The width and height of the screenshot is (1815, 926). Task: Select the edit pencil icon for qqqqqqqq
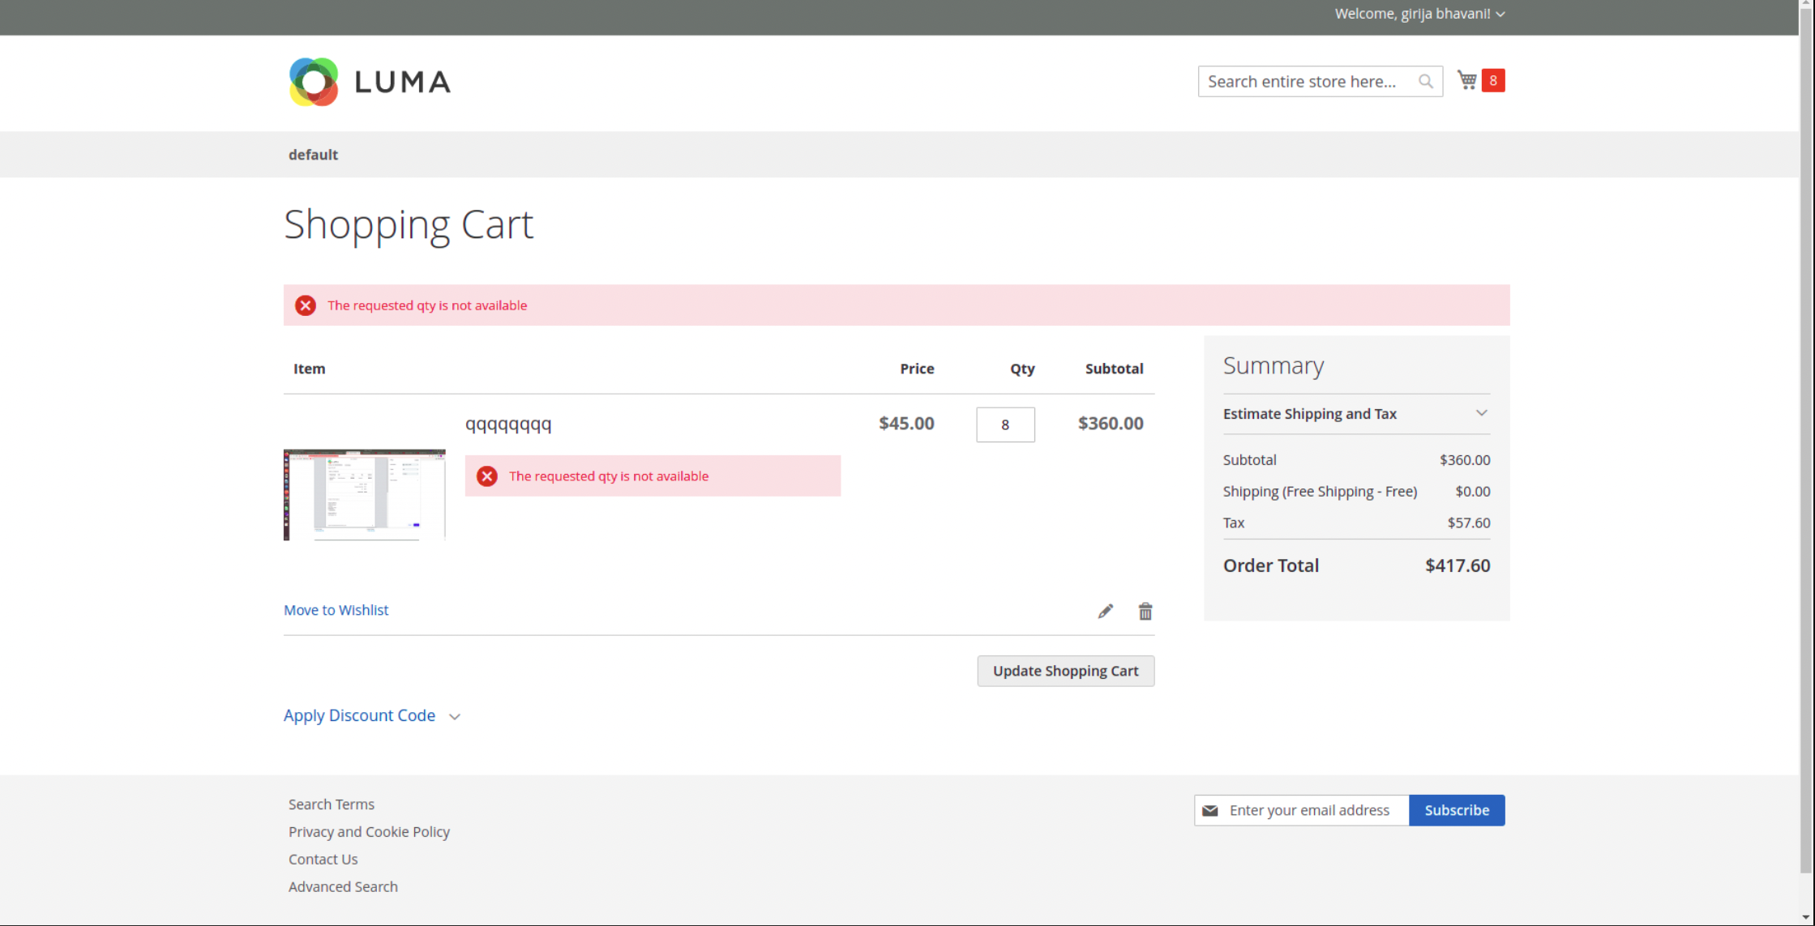pos(1105,611)
